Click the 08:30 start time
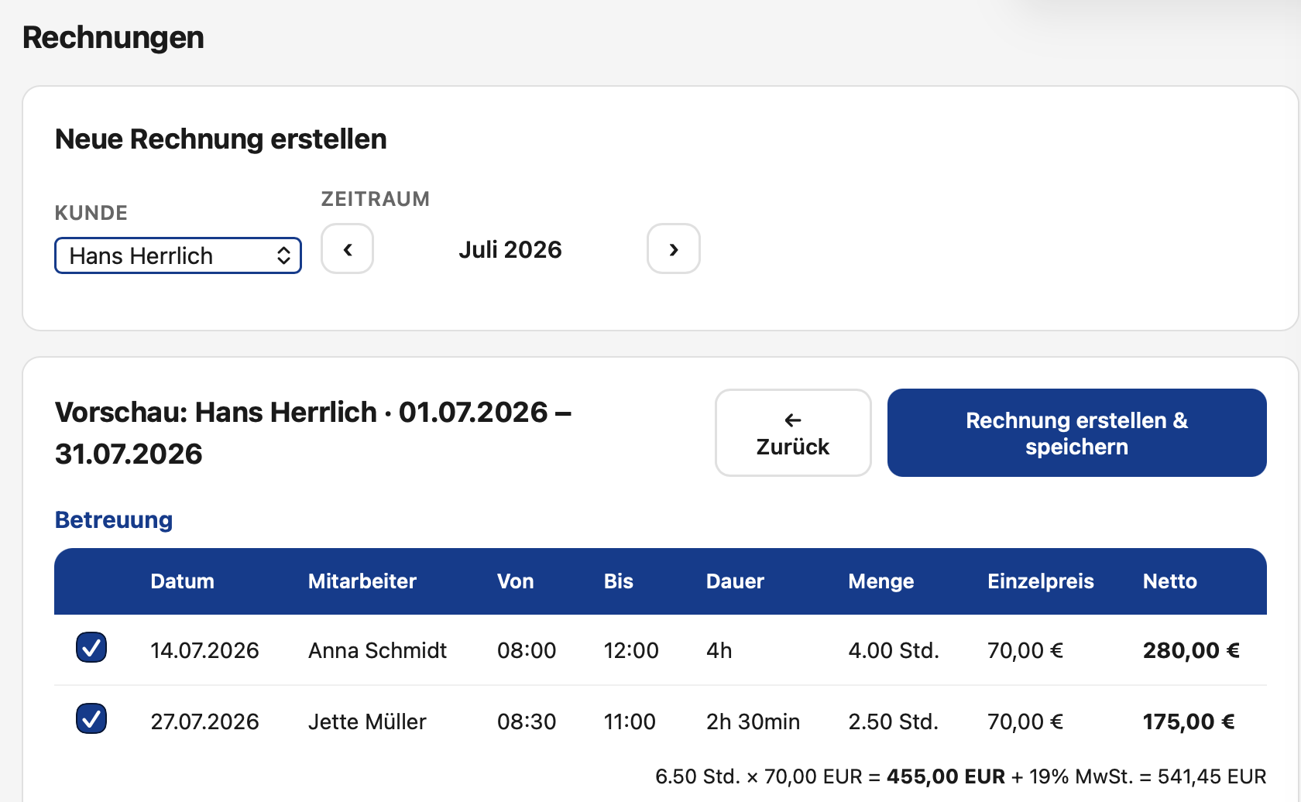Screen dimensions: 1301x802 527,721
